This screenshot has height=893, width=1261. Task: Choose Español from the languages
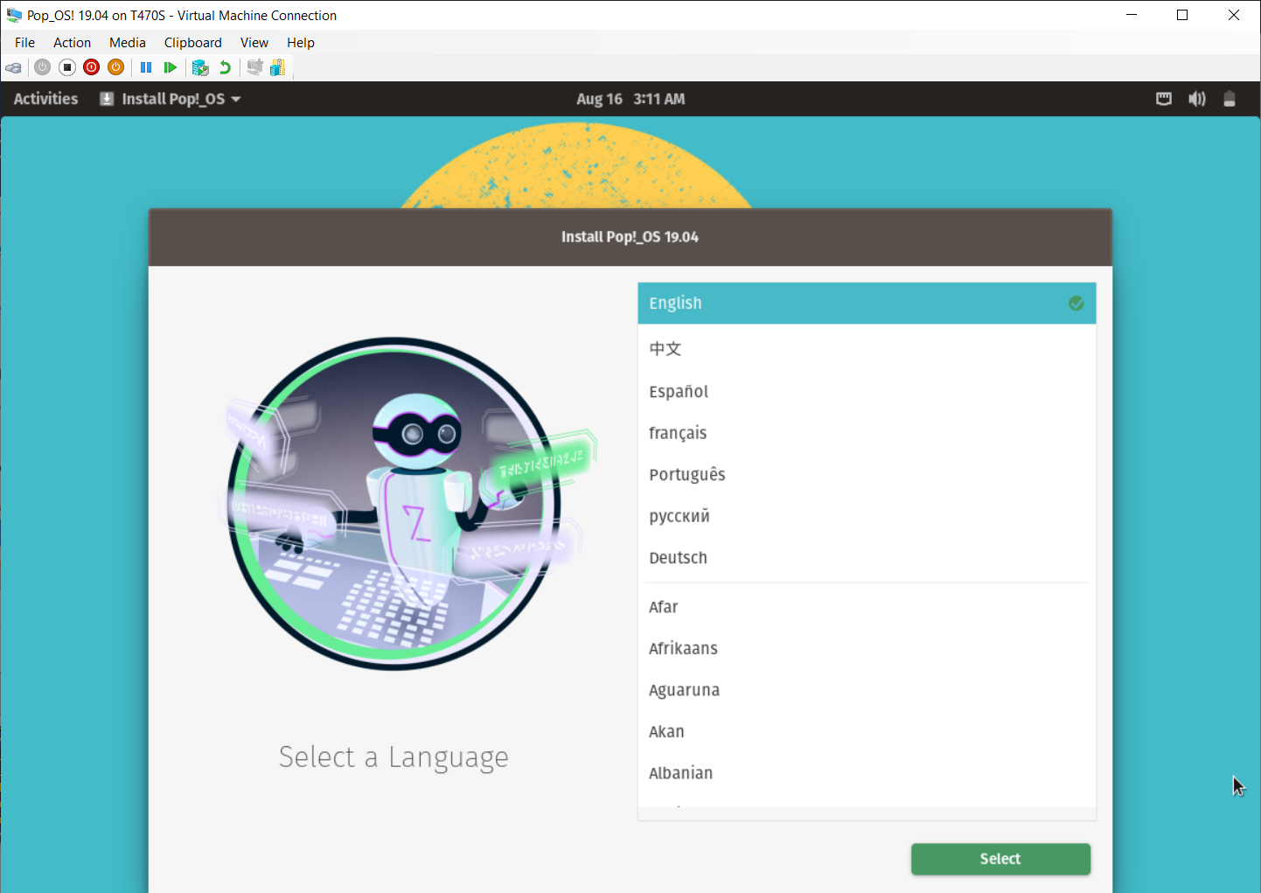tap(867, 391)
